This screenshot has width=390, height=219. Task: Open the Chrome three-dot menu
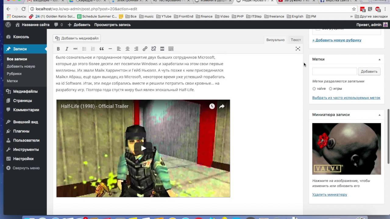tap(386, 9)
